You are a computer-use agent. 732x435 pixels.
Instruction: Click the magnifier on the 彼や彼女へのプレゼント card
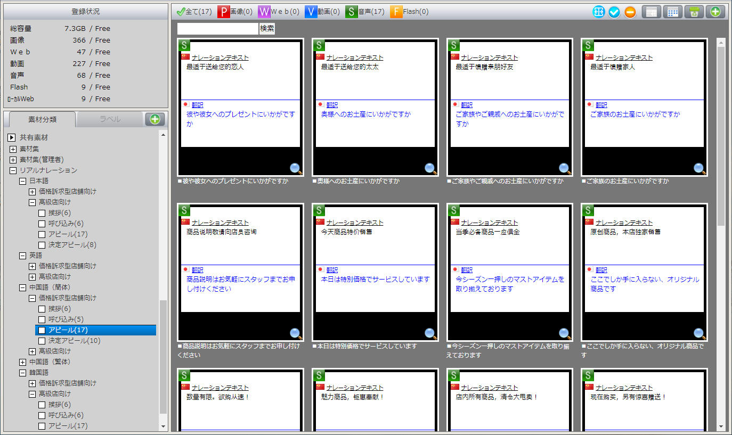(296, 169)
